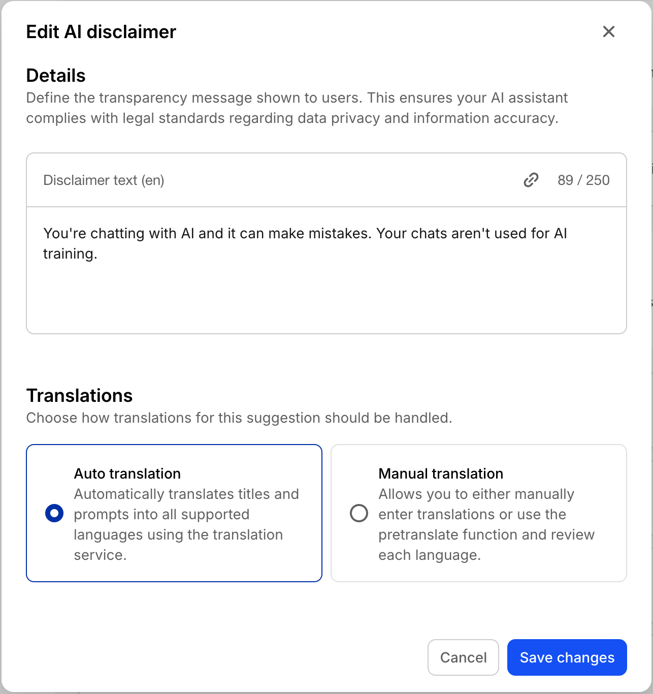Cancel editing the disclaimer
Image resolution: width=653 pixels, height=694 pixels.
coord(463,657)
